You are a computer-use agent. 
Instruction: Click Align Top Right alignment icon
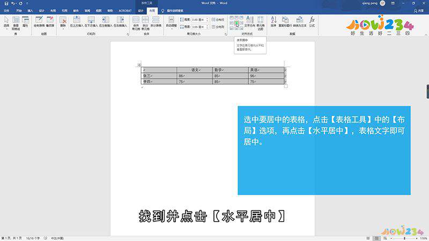pos(241,18)
